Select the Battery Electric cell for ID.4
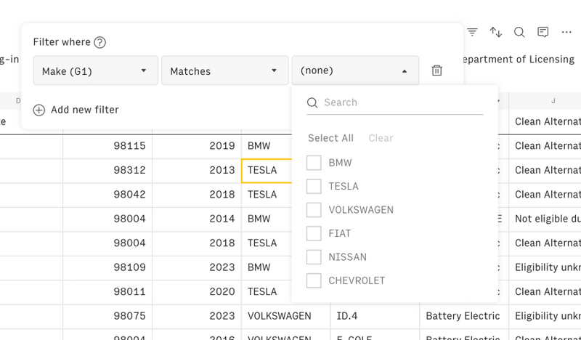 tap(464, 316)
